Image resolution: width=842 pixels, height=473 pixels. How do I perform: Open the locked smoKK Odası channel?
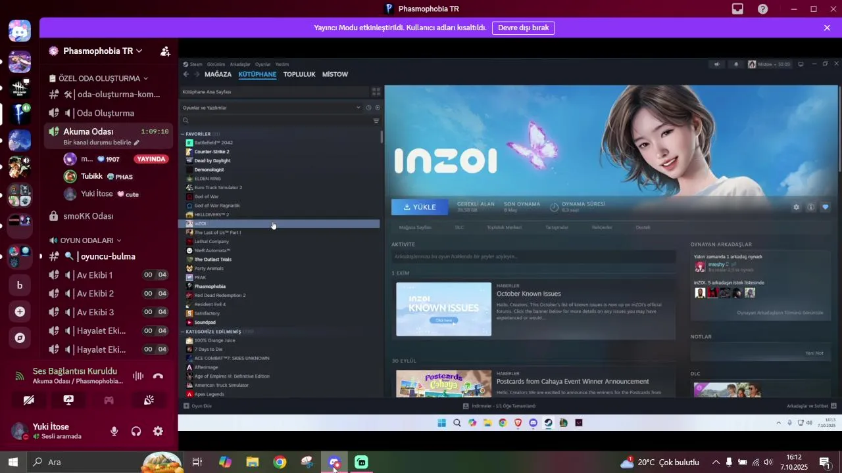(x=109, y=216)
